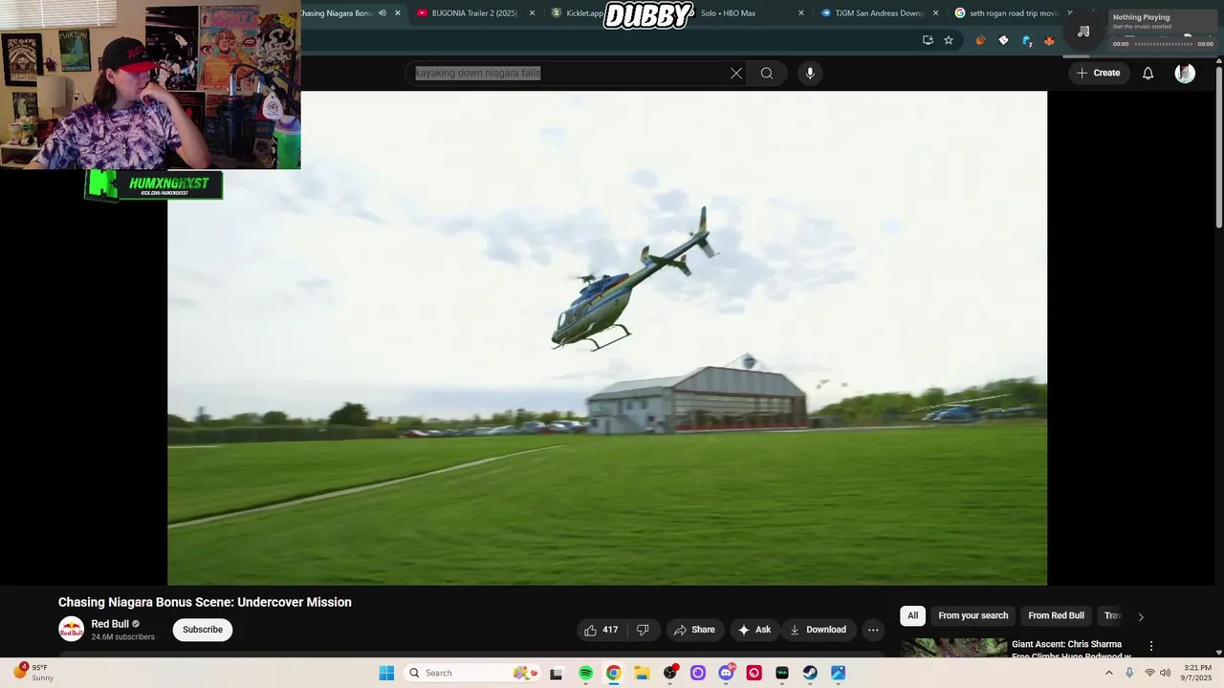Open Giant Ascent Chris Sharma video title
1224x688 pixels.
pos(1072,649)
